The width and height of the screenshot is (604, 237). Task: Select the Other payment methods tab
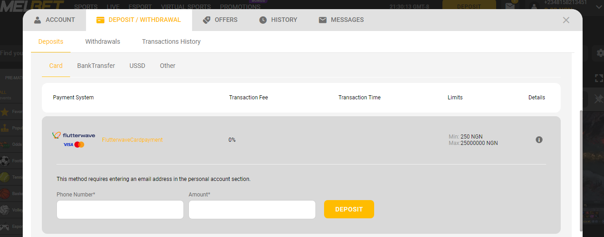click(x=167, y=66)
